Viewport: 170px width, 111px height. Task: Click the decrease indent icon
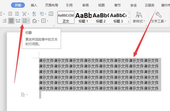(10, 14)
